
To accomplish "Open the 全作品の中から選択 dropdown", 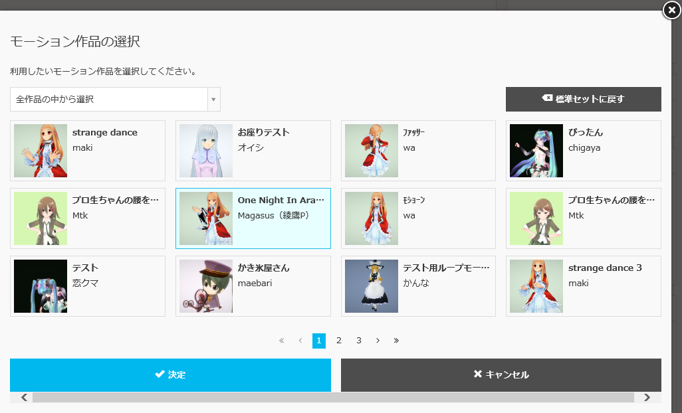I will (115, 100).
